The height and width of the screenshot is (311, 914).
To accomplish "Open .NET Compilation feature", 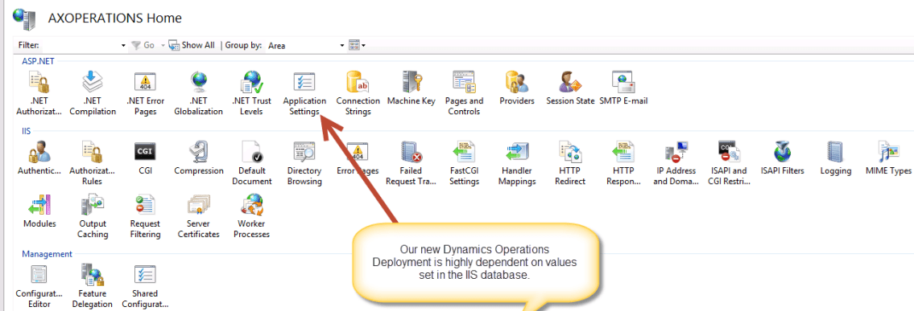I will click(x=92, y=93).
